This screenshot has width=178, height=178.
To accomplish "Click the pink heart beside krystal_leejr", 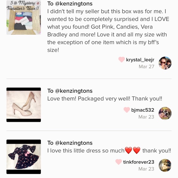I will click(x=122, y=60).
